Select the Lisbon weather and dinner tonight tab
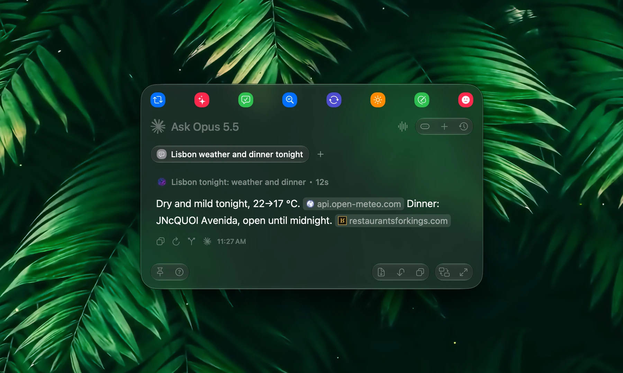 230,154
